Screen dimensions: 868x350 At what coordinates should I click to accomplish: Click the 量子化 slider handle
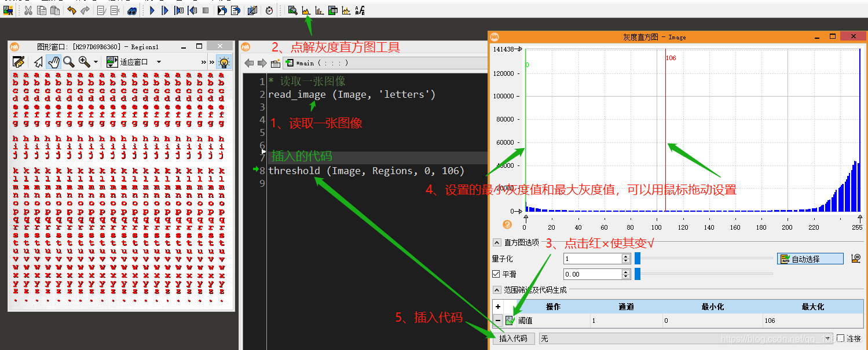click(x=638, y=259)
